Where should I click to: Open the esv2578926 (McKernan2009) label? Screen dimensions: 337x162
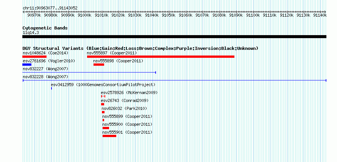129,93
